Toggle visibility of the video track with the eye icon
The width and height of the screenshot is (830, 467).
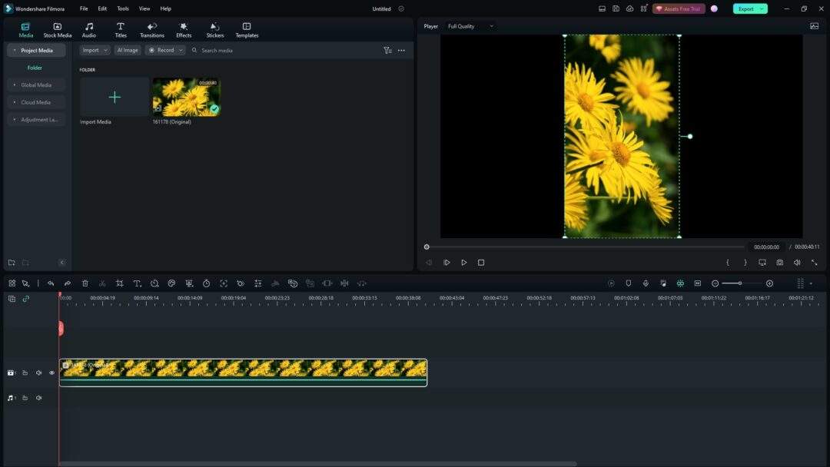51,373
